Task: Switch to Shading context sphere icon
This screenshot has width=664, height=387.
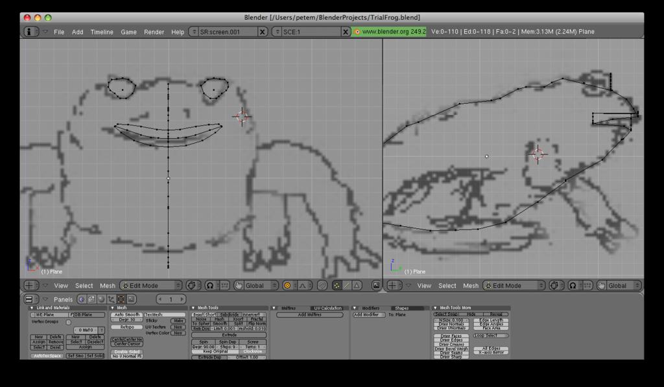Action: point(102,299)
